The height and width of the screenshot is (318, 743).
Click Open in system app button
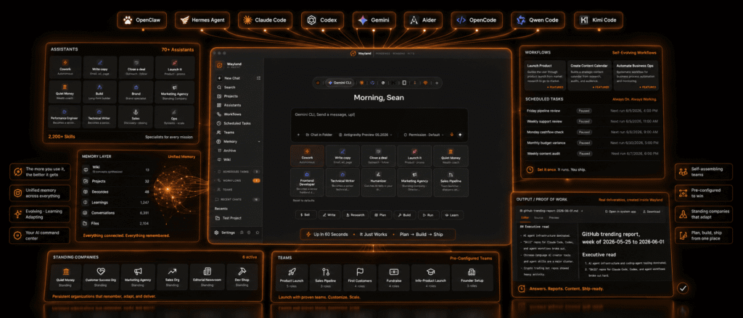coord(620,212)
